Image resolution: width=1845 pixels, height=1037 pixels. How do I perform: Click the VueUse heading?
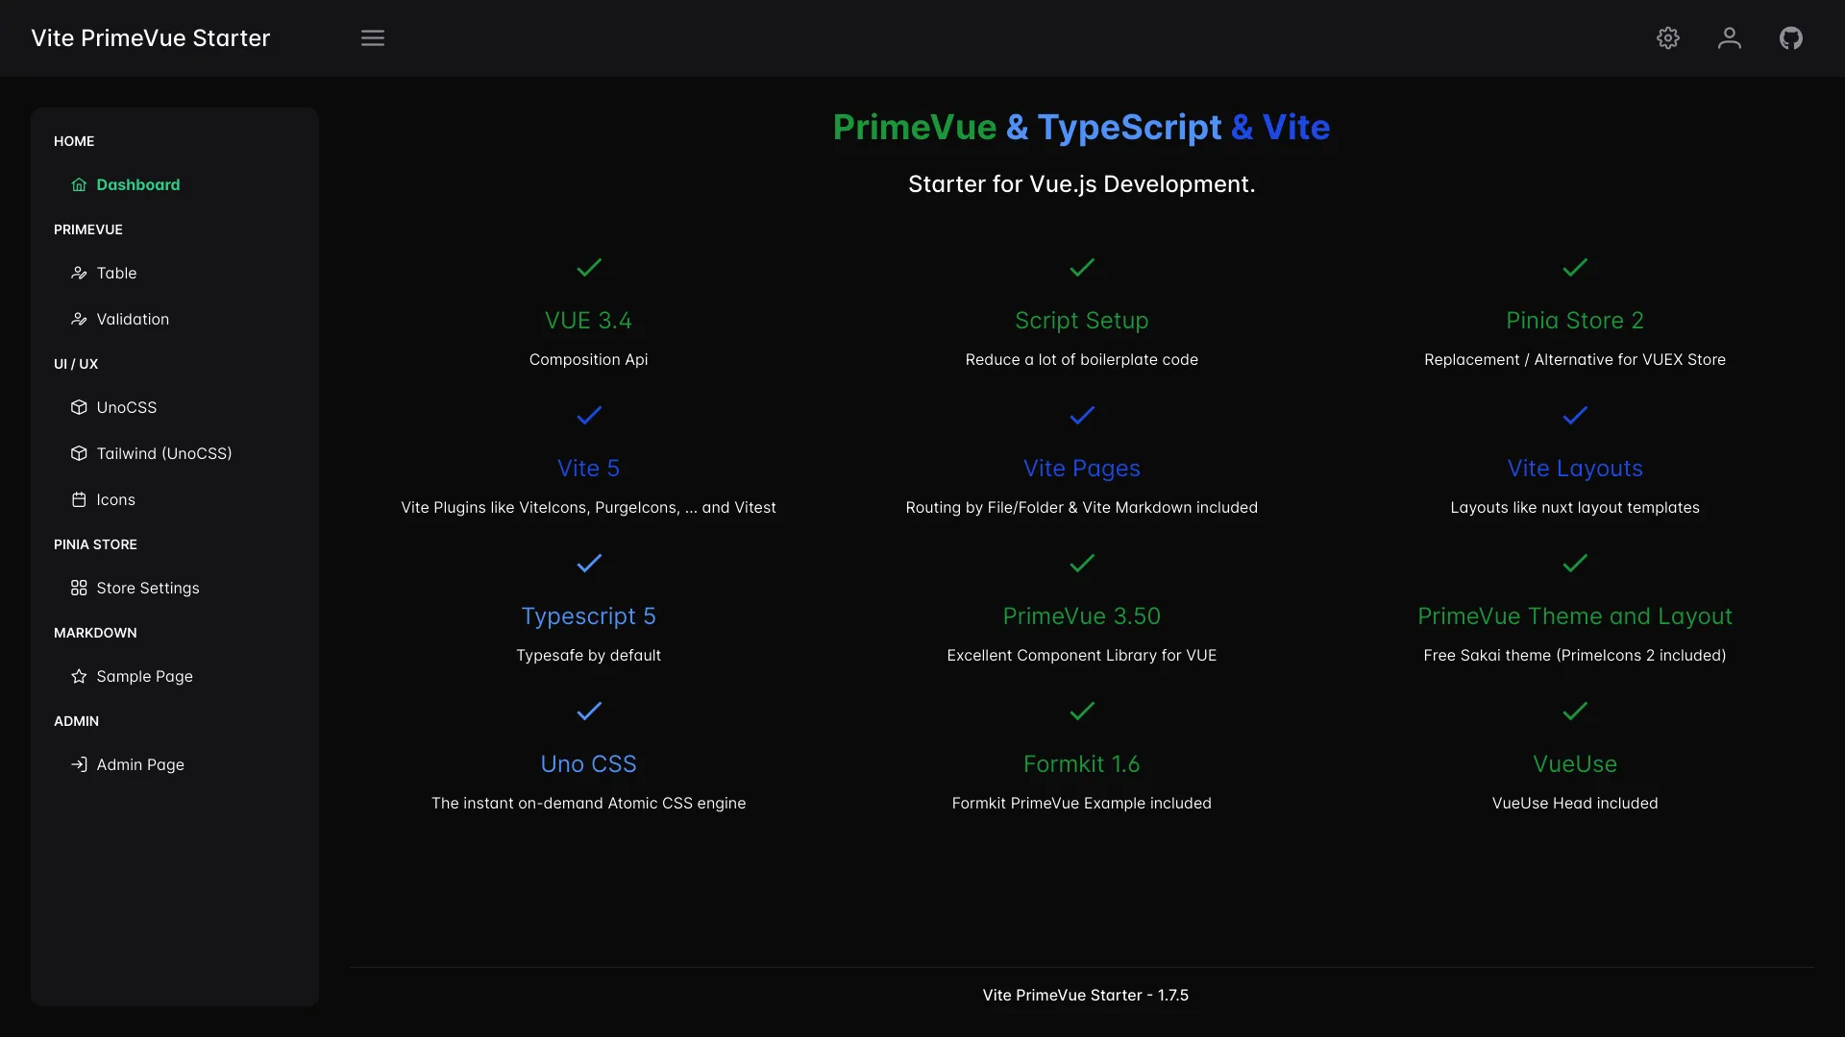1575,764
